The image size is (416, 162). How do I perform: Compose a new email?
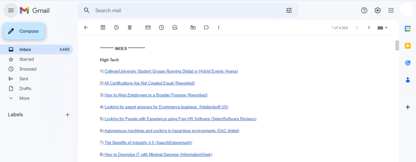(24, 31)
